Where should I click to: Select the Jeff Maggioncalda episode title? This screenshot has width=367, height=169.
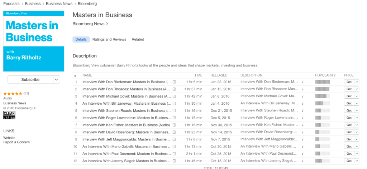[x=127, y=139]
